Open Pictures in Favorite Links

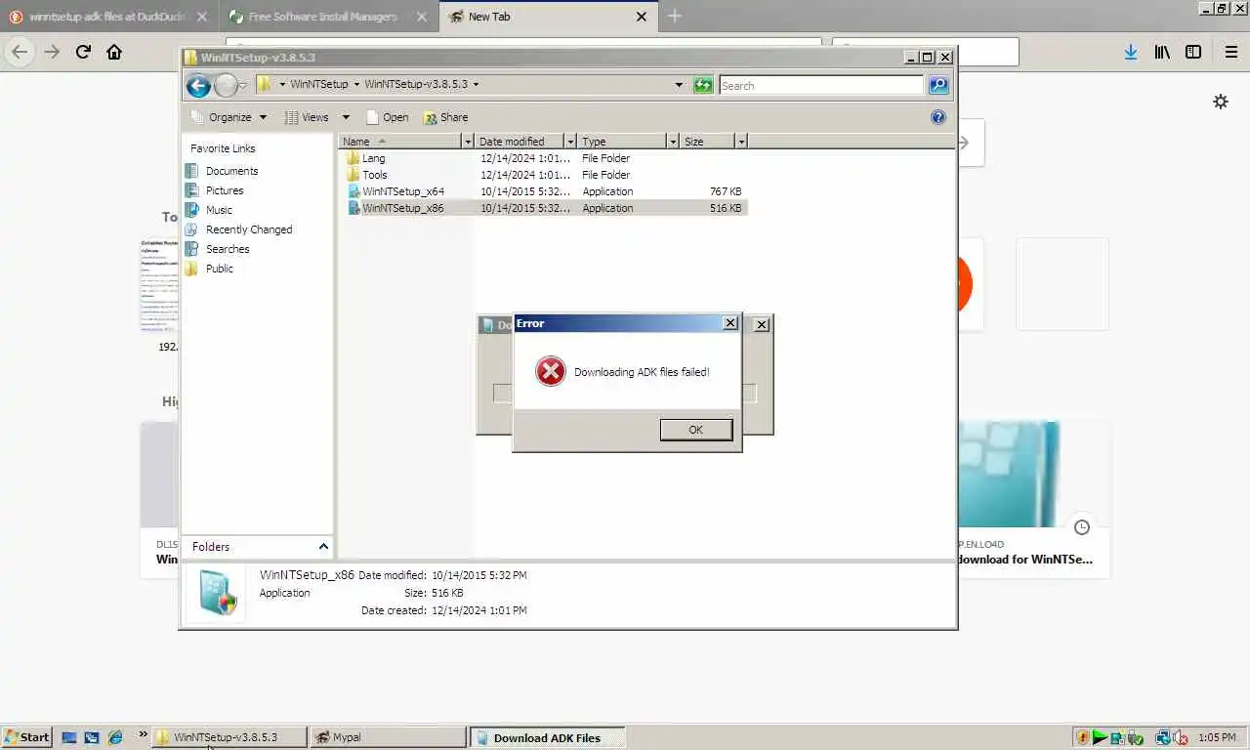[x=214, y=190]
